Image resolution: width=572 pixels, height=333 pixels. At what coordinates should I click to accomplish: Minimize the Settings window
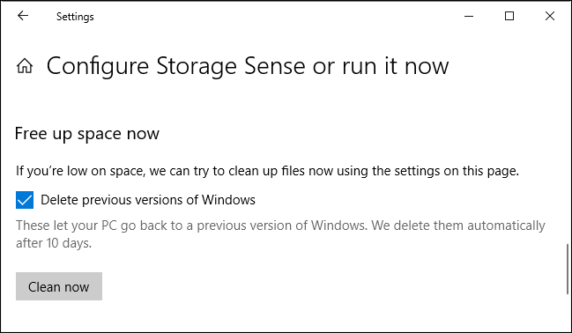[469, 16]
